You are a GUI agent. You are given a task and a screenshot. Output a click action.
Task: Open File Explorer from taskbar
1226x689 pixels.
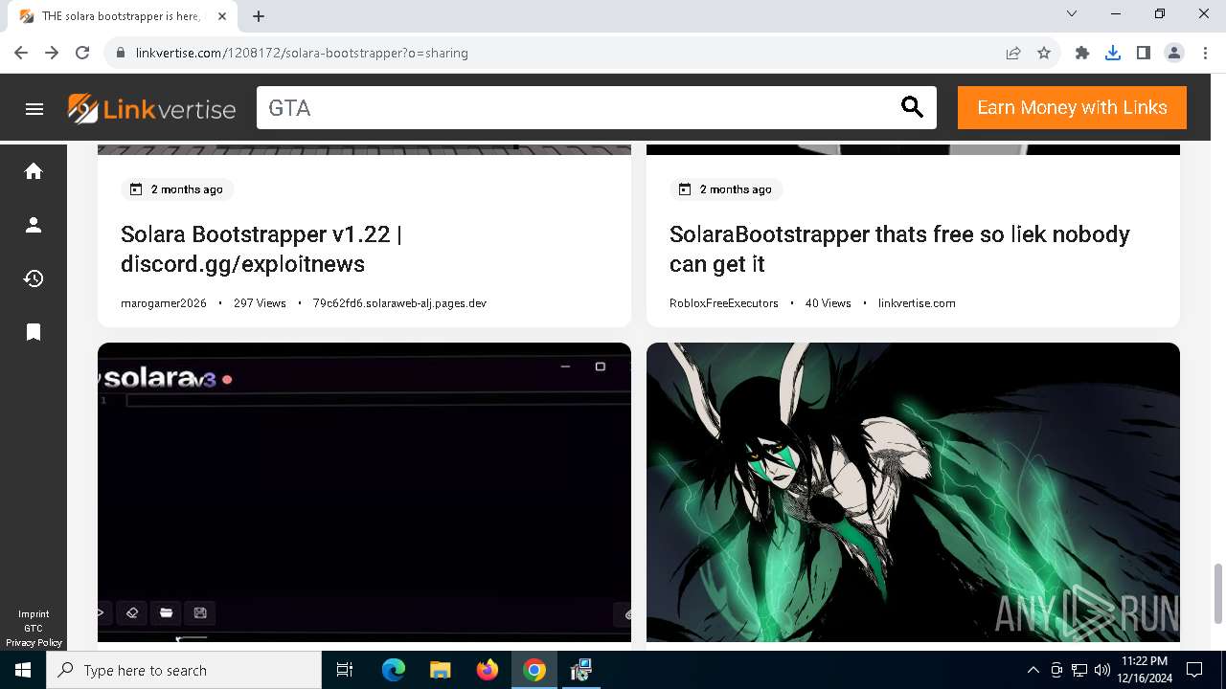[441, 670]
